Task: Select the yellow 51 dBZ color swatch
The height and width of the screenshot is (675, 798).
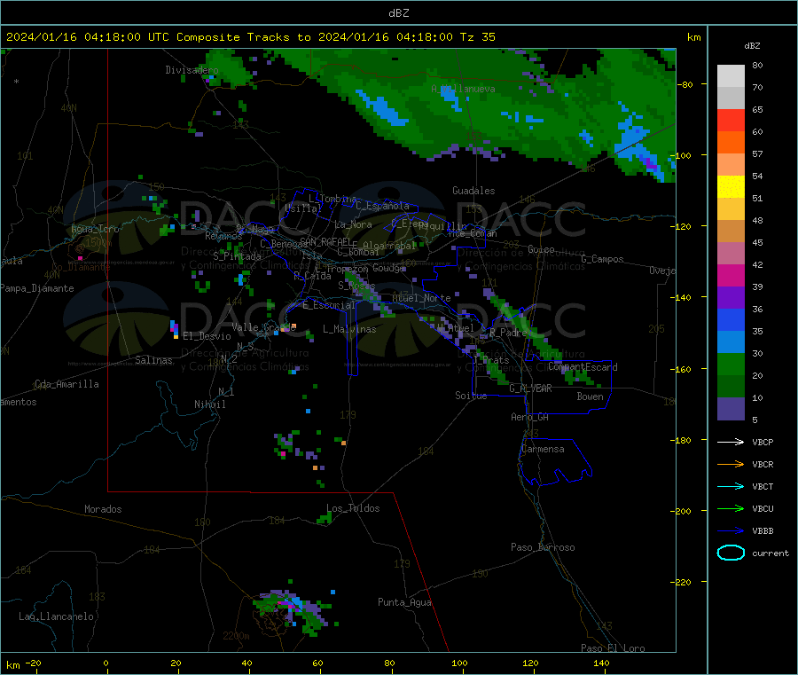Action: [x=731, y=187]
